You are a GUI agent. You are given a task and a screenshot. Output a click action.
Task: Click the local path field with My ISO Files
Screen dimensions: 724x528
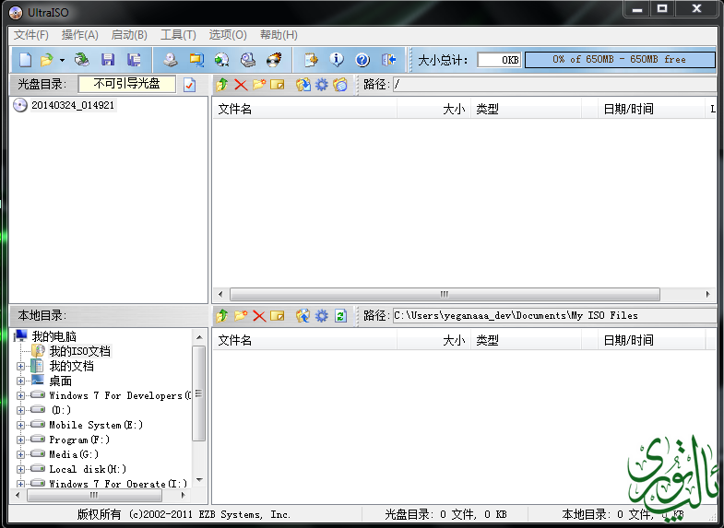tap(554, 315)
